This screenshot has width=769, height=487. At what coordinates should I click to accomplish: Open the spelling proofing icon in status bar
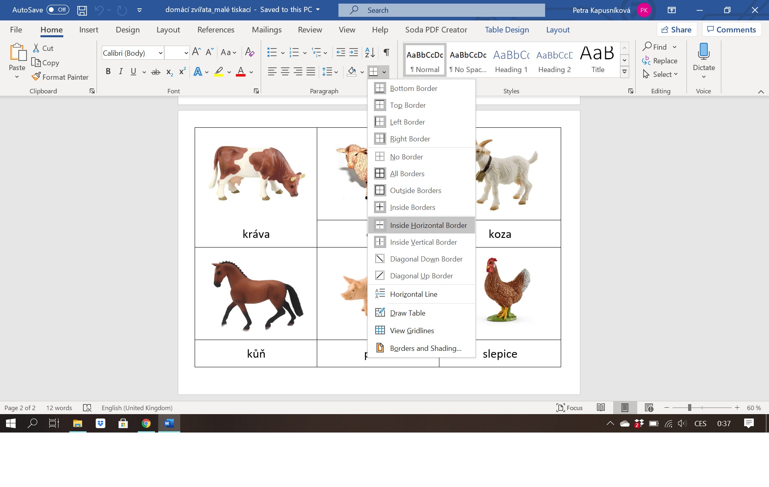87,408
